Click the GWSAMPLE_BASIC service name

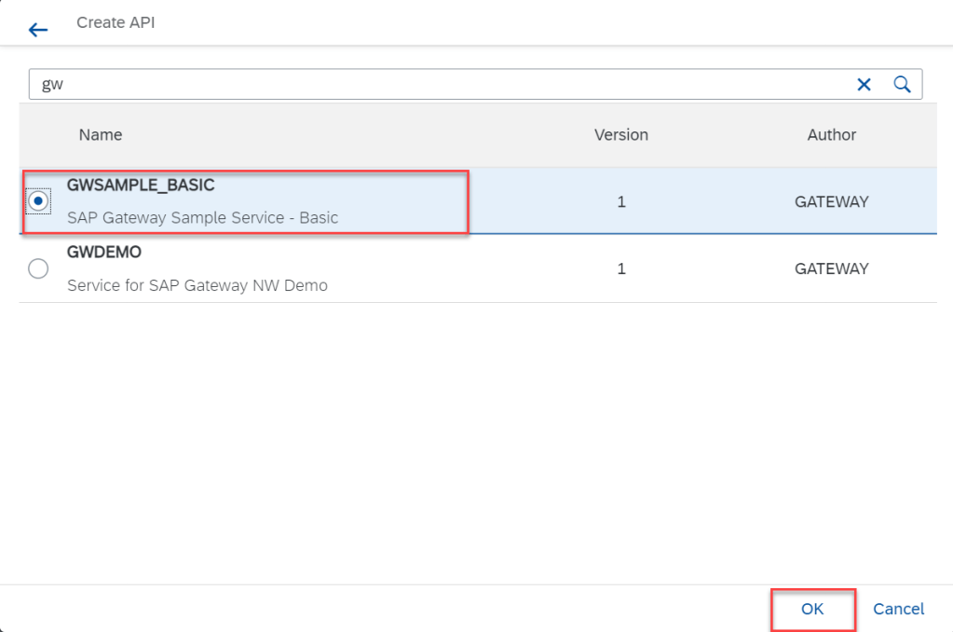pyautogui.click(x=141, y=185)
